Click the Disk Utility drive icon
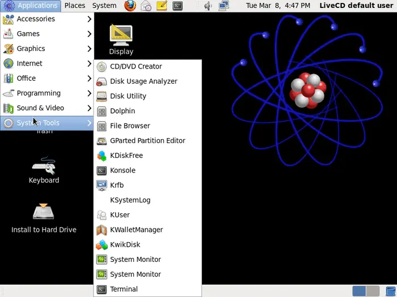This screenshot has width=397, height=297. (x=102, y=96)
